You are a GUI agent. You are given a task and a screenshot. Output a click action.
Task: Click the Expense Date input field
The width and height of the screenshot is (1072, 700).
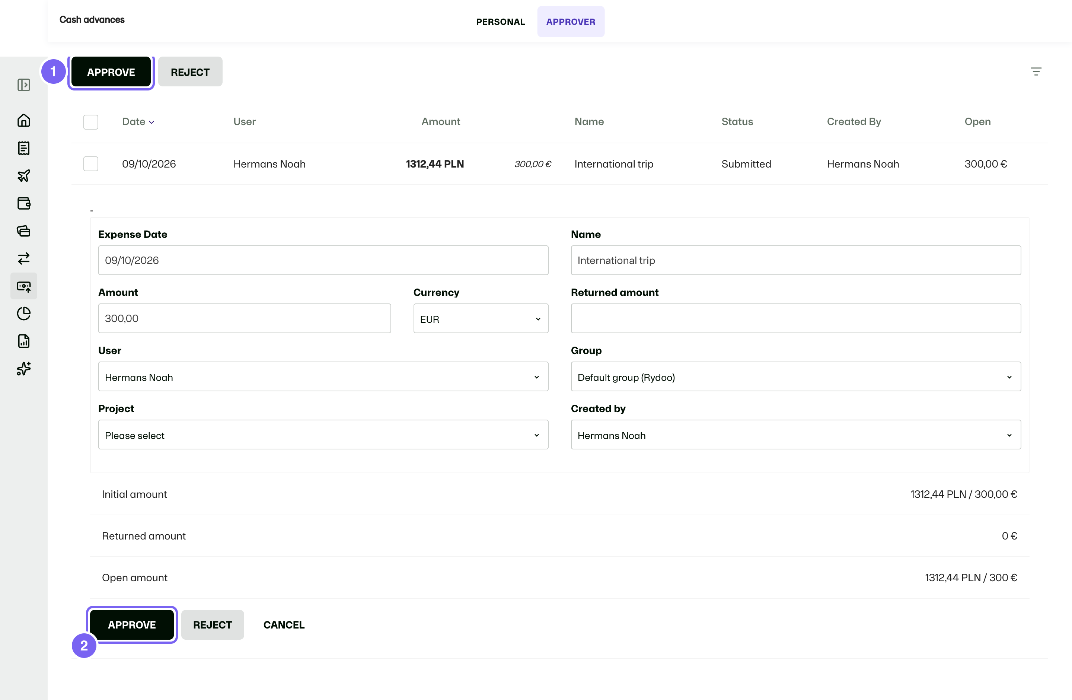323,260
